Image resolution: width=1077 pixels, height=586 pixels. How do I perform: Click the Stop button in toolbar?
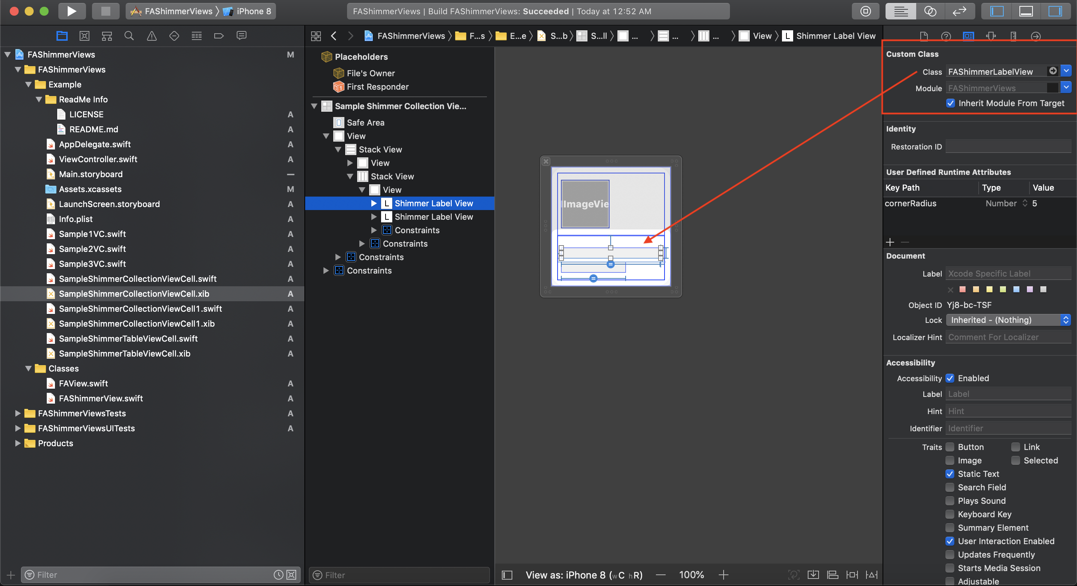pos(105,11)
